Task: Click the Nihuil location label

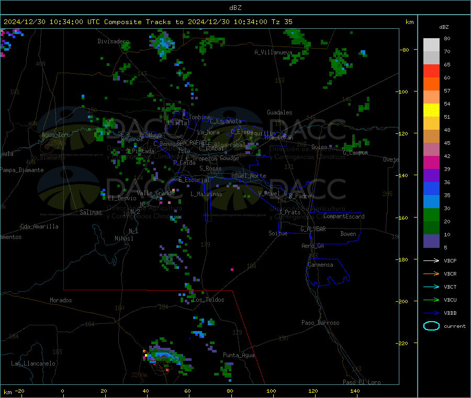Action: click(x=124, y=238)
